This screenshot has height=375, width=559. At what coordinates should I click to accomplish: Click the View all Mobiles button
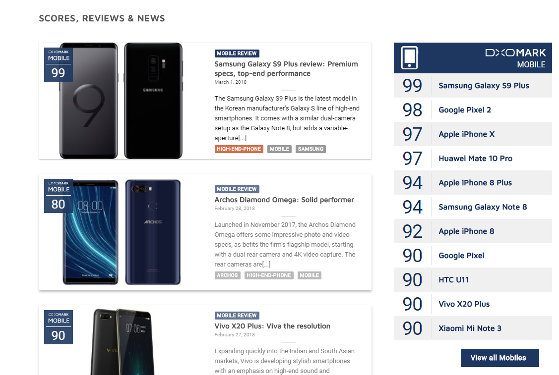click(x=500, y=358)
